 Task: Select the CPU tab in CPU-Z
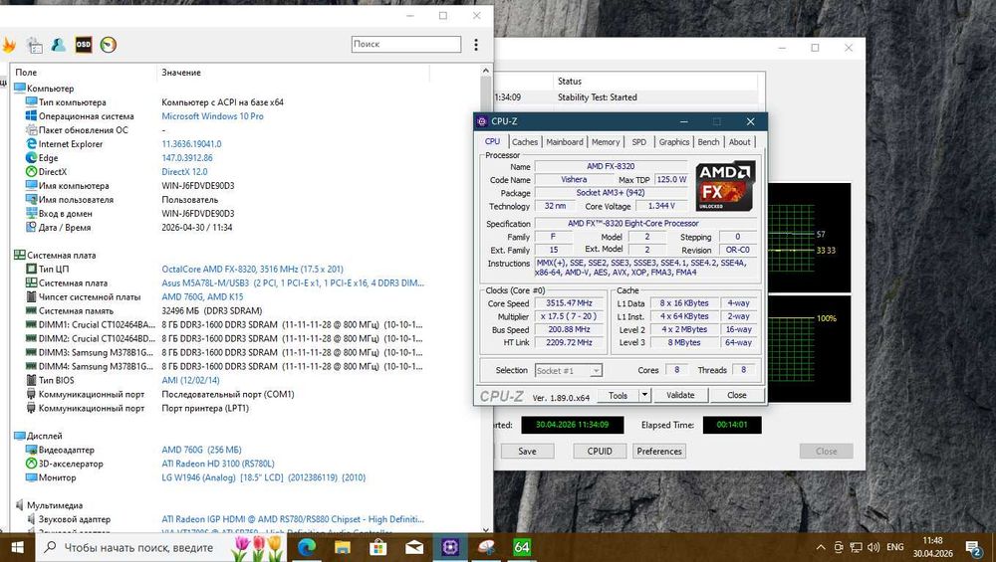492,141
